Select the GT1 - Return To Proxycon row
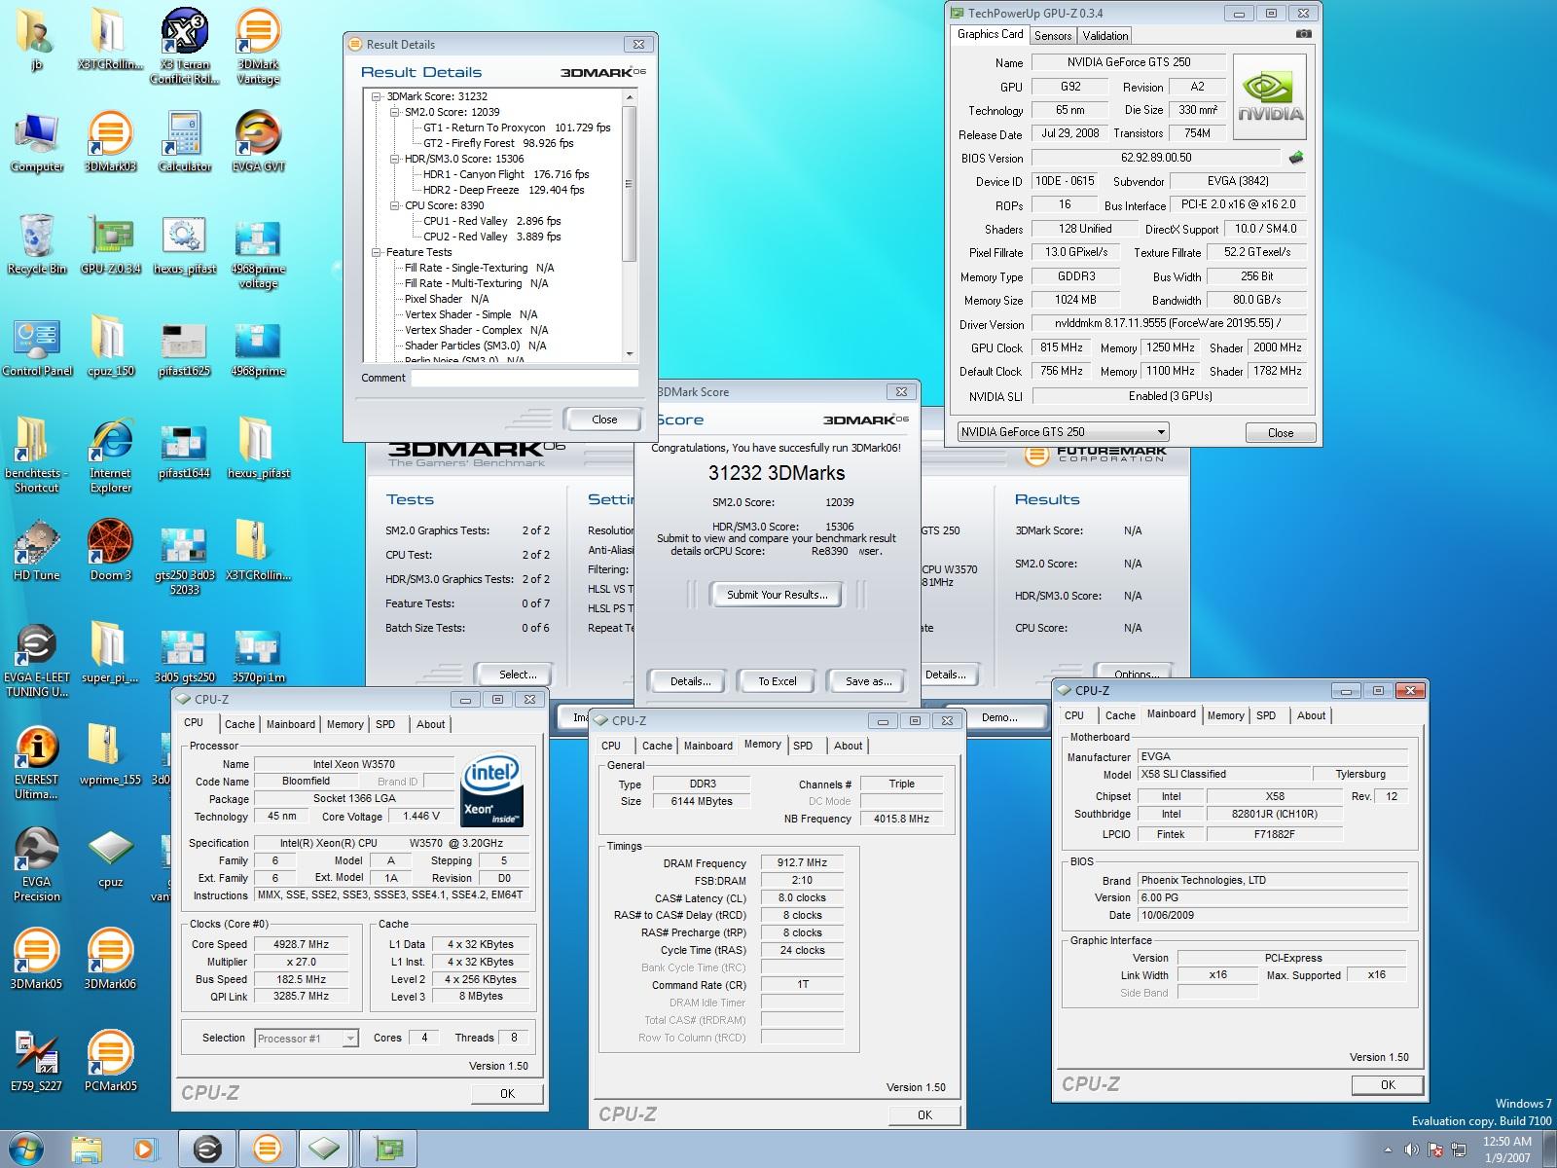1557x1168 pixels. pyautogui.click(x=517, y=128)
